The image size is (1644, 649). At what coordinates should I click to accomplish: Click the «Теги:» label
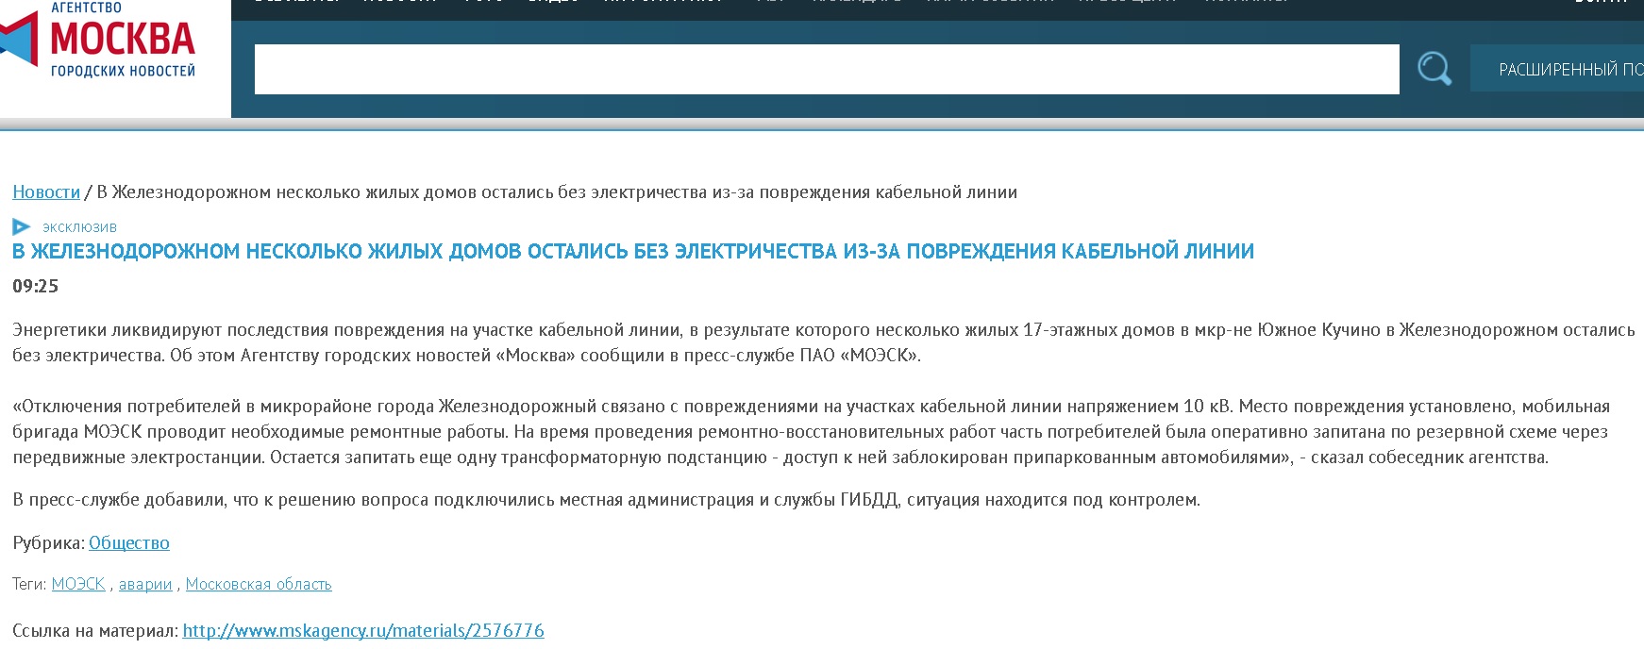(x=29, y=585)
